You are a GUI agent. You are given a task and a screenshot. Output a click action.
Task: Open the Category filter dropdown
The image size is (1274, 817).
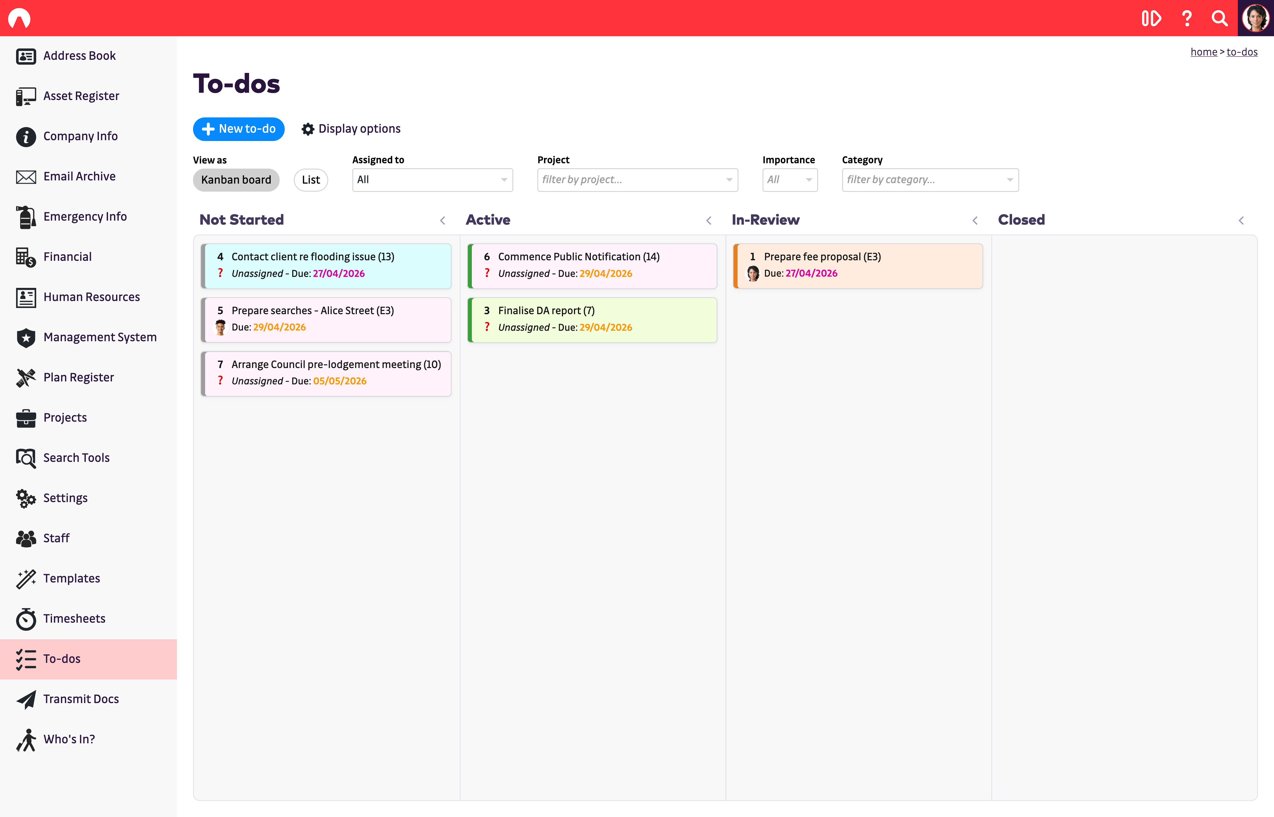(930, 180)
